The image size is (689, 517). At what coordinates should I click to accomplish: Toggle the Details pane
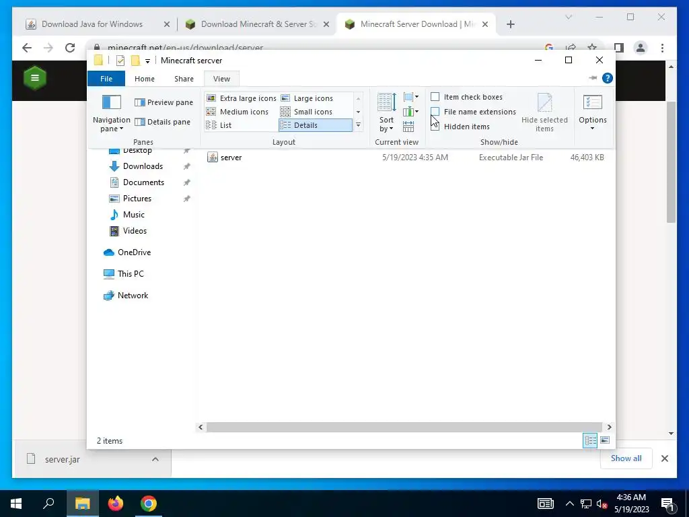point(162,122)
